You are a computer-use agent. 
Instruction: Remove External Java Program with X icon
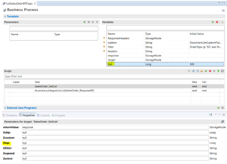[x=223, y=108]
